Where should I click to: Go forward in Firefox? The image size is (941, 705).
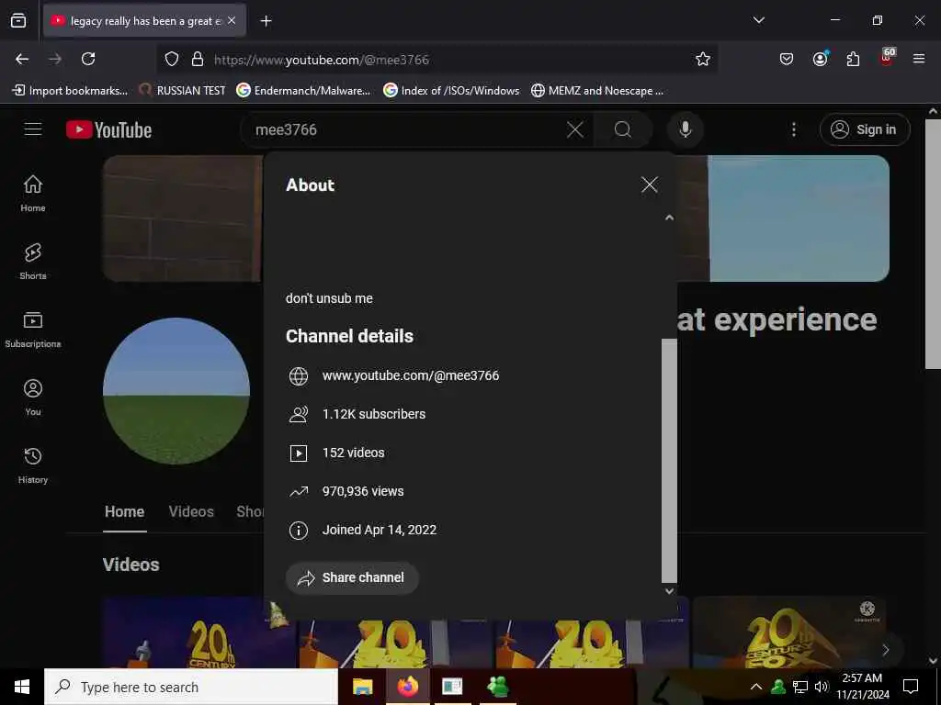[x=55, y=59]
